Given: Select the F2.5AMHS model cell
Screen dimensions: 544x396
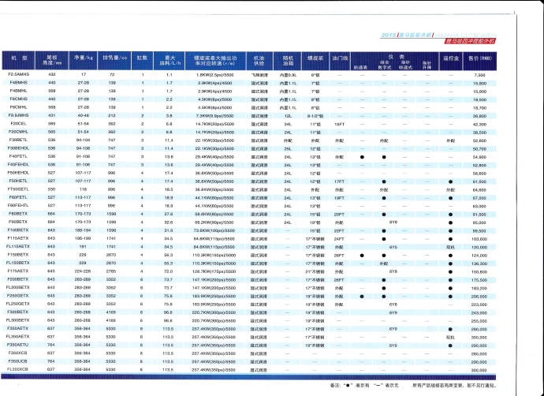Looking at the screenshot, I should [x=19, y=73].
